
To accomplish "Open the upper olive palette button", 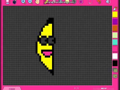I will 115,70.
